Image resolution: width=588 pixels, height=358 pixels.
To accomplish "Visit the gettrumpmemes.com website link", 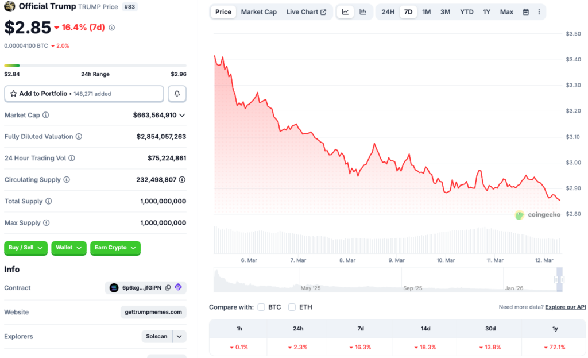I will (153, 312).
